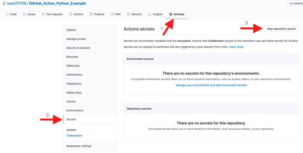This screenshot has width=303, height=153.
Task: Click the Code tab angle-brackets icon
Action: coord(7,14)
